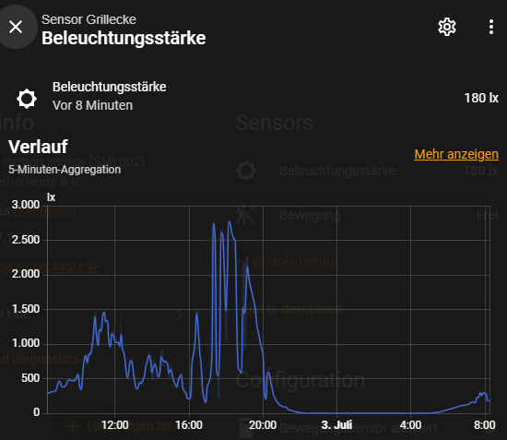Image resolution: width=507 pixels, height=440 pixels.
Task: Close the Beleuchtungsstärke dialog
Action: coord(16,27)
